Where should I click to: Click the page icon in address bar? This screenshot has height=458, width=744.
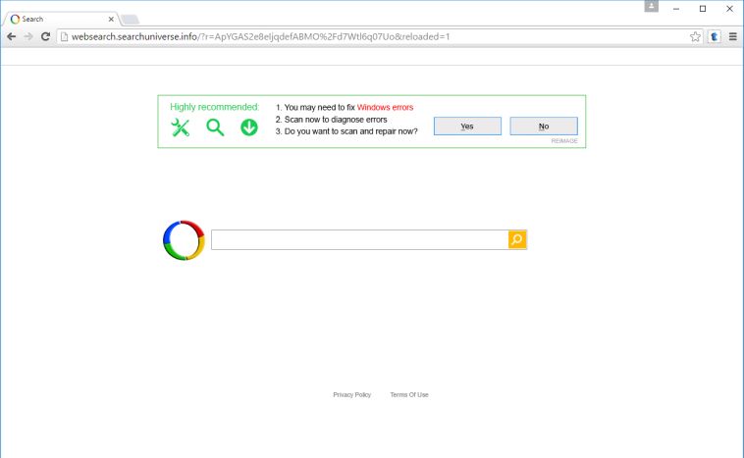point(64,36)
